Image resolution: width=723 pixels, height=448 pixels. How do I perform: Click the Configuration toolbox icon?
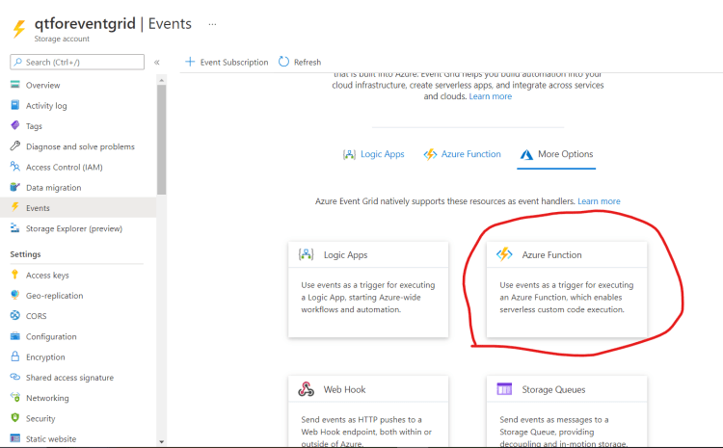[x=15, y=336]
